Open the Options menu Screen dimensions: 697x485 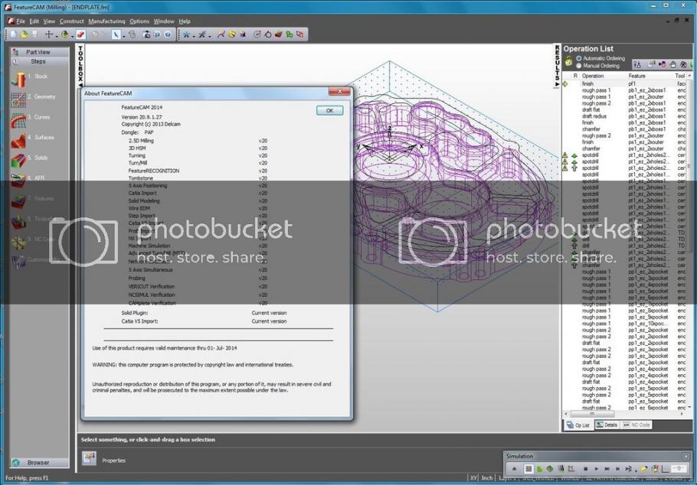click(139, 21)
